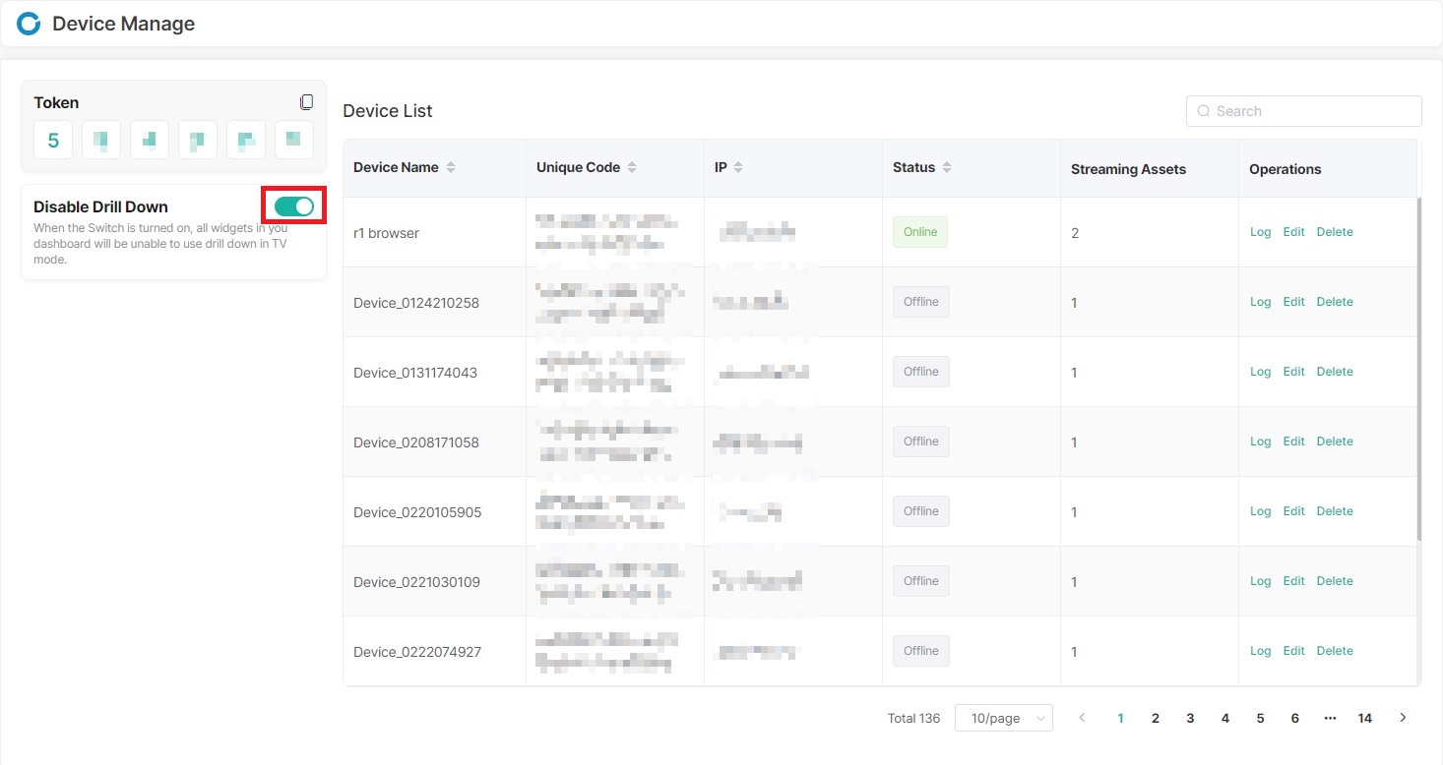Jump to last page 14
This screenshot has height=765, width=1443.
pos(1364,719)
